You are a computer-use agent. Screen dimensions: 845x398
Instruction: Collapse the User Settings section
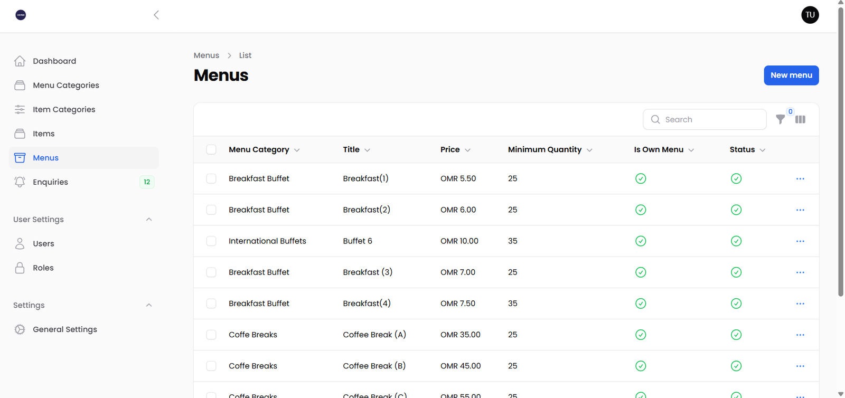click(x=149, y=220)
